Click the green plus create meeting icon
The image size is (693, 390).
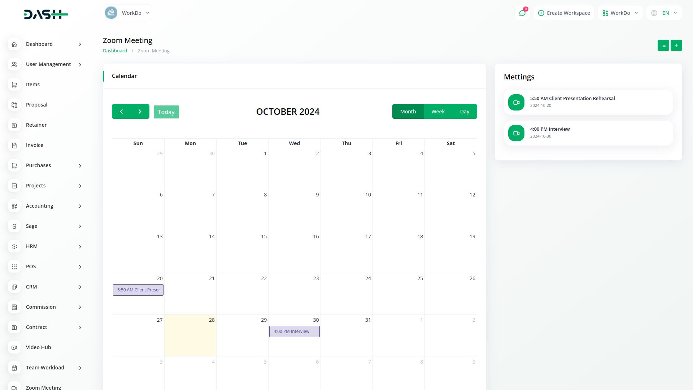(x=676, y=45)
